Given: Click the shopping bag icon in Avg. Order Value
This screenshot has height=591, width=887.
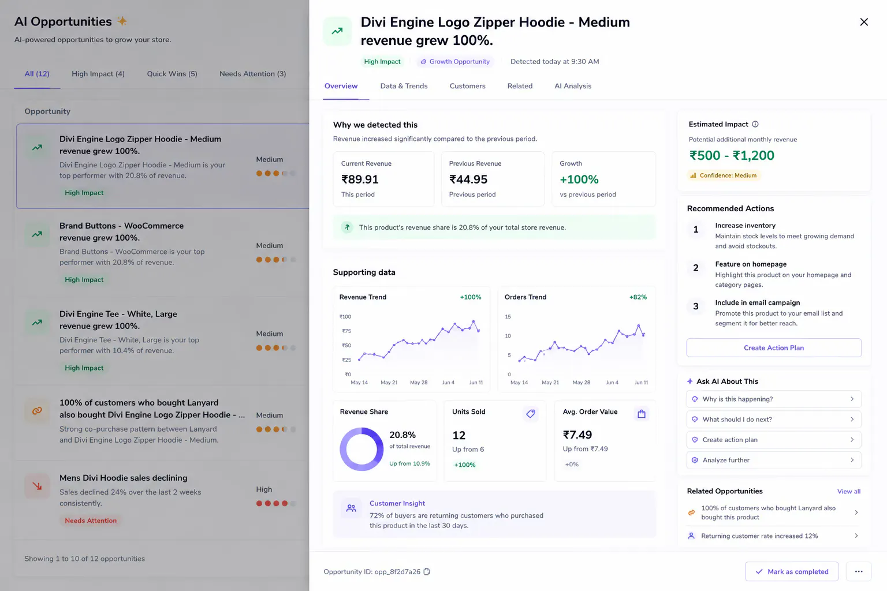Looking at the screenshot, I should 641,414.
